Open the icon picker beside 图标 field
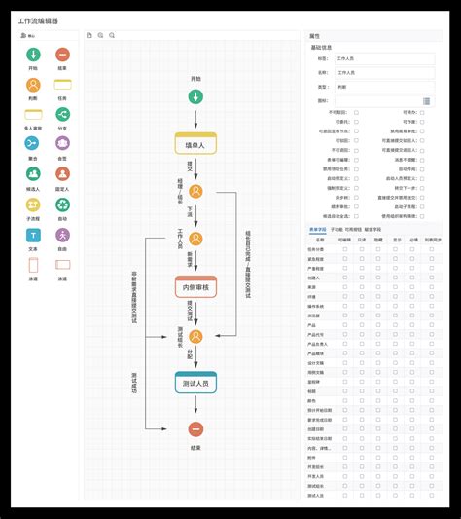The image size is (461, 519). point(427,101)
